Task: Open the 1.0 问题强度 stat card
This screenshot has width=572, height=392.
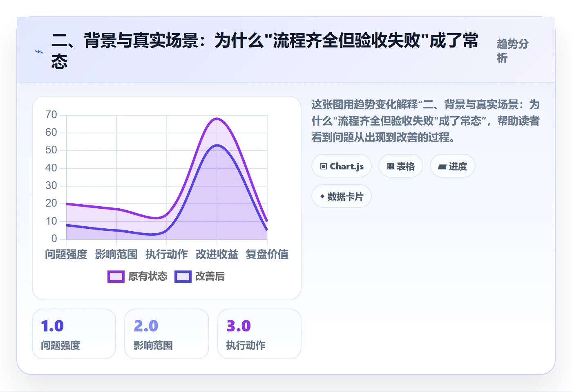Action: tap(74, 334)
